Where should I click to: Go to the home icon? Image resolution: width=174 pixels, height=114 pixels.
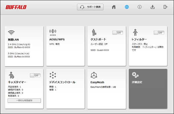coord(114,7)
